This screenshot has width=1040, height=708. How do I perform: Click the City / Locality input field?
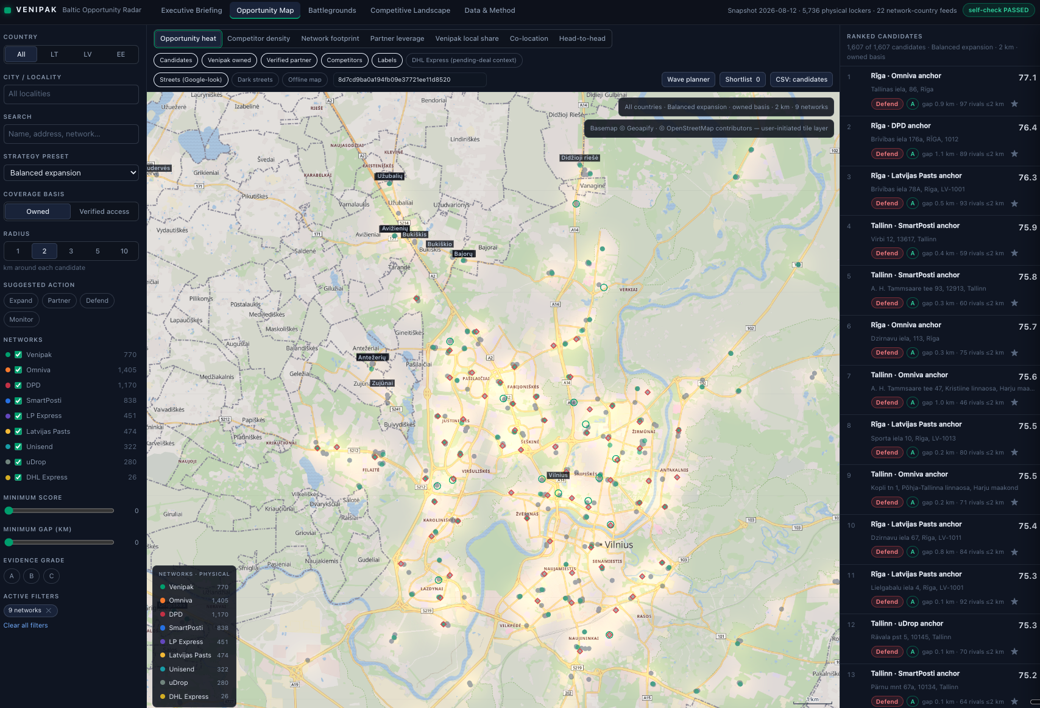click(x=71, y=94)
